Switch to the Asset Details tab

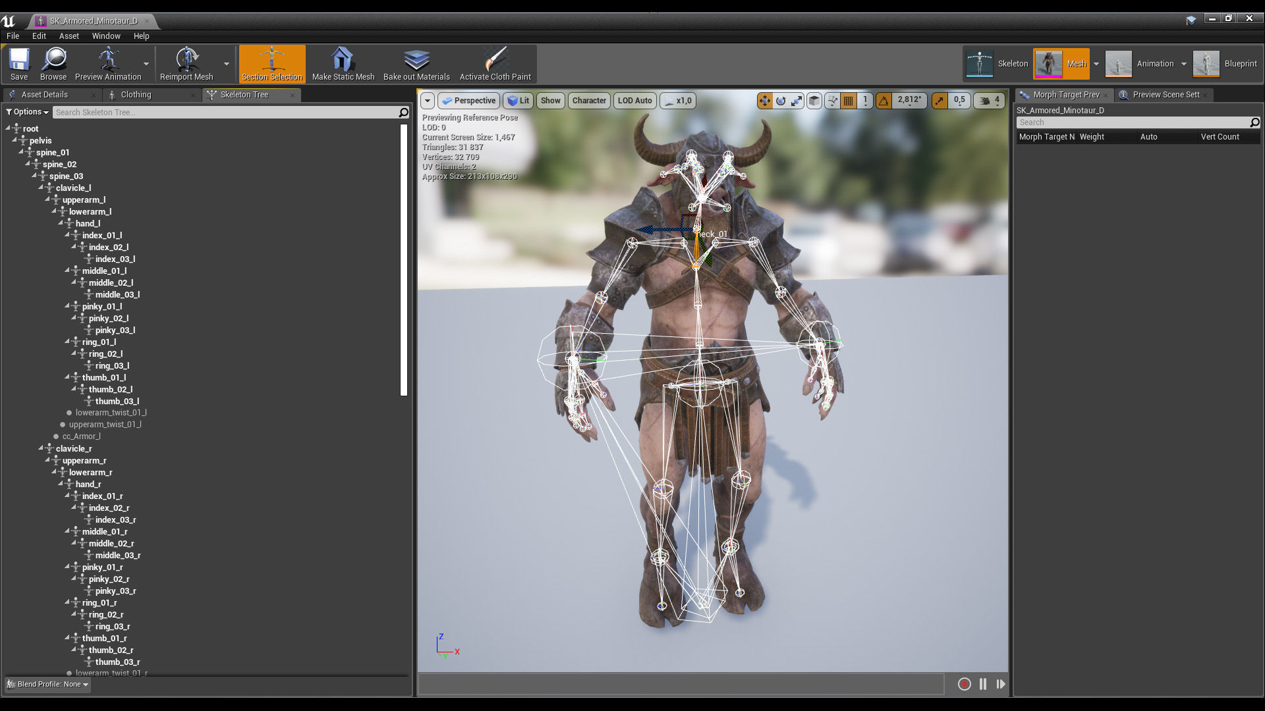click(x=44, y=95)
